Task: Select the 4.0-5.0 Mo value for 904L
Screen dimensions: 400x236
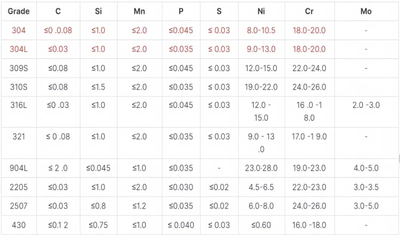Action: [x=366, y=168]
